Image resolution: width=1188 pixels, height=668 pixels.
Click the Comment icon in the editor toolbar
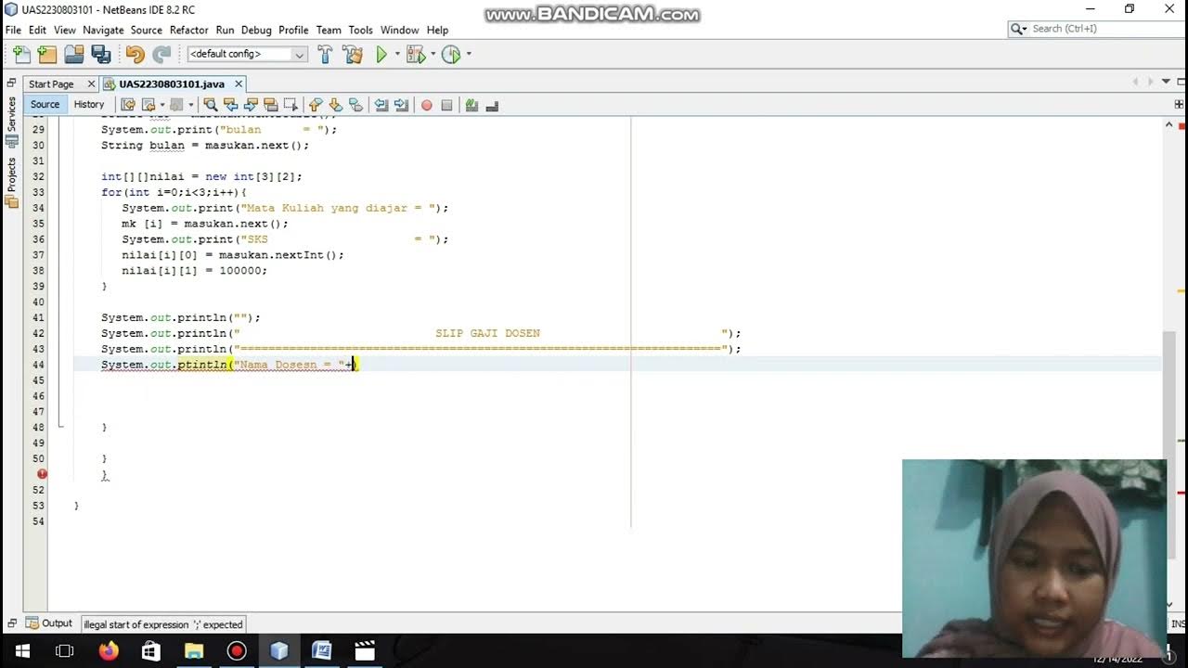pyautogui.click(x=471, y=105)
